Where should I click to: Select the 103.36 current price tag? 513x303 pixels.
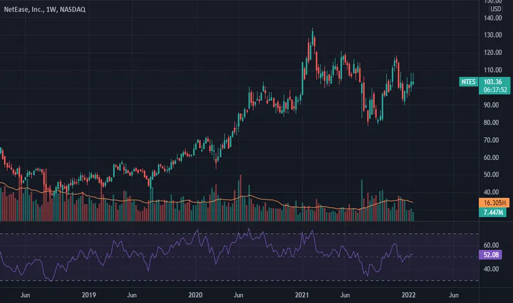click(x=493, y=82)
